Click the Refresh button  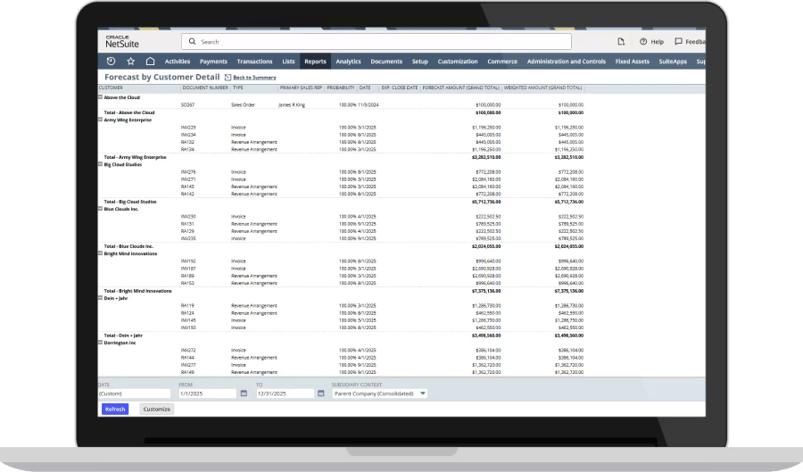(x=115, y=409)
